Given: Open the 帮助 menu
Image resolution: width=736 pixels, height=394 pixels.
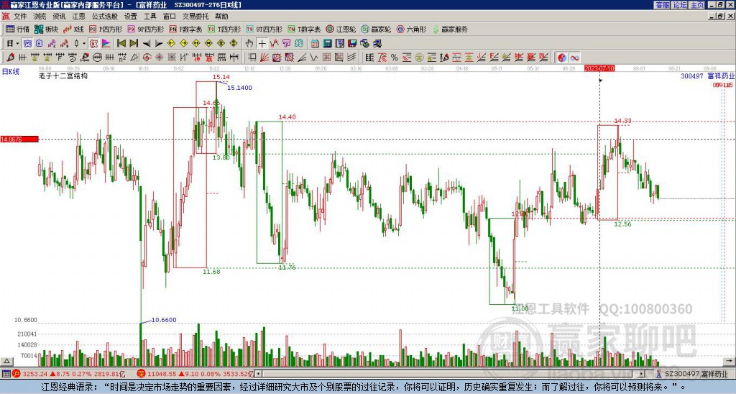Looking at the screenshot, I should click(221, 17).
